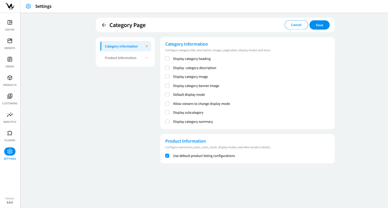Open the Products box icon
The image size is (388, 208).
(x=10, y=78)
